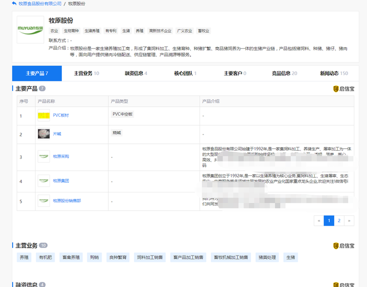Select the 有专利 tag
The image size is (367, 287).
pos(111,31)
